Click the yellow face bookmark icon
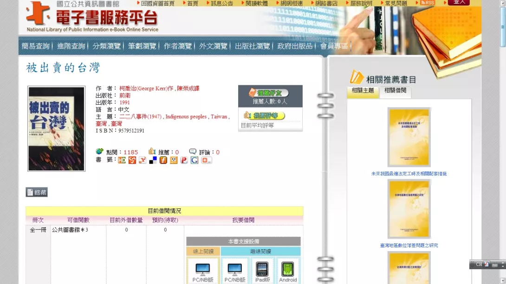This screenshot has height=284, width=506. [x=174, y=160]
